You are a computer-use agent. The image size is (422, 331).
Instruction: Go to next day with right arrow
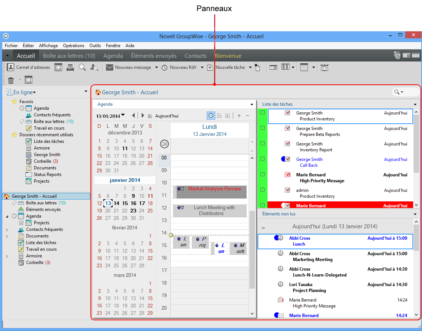pos(143,116)
